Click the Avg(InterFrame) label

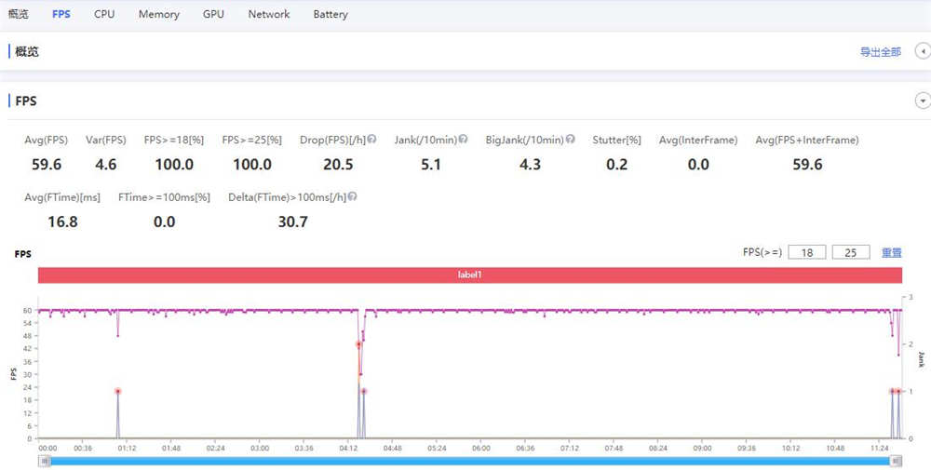point(698,140)
